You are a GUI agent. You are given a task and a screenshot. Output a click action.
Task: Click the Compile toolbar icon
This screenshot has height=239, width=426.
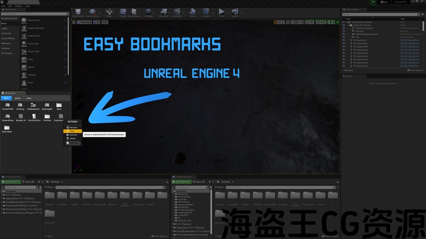(206, 13)
